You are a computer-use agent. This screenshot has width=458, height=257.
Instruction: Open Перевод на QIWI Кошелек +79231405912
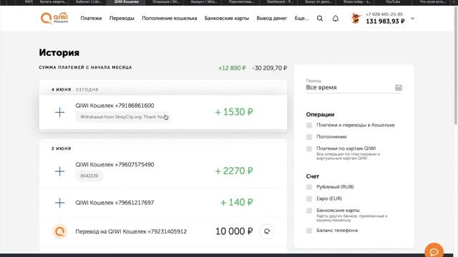(131, 231)
